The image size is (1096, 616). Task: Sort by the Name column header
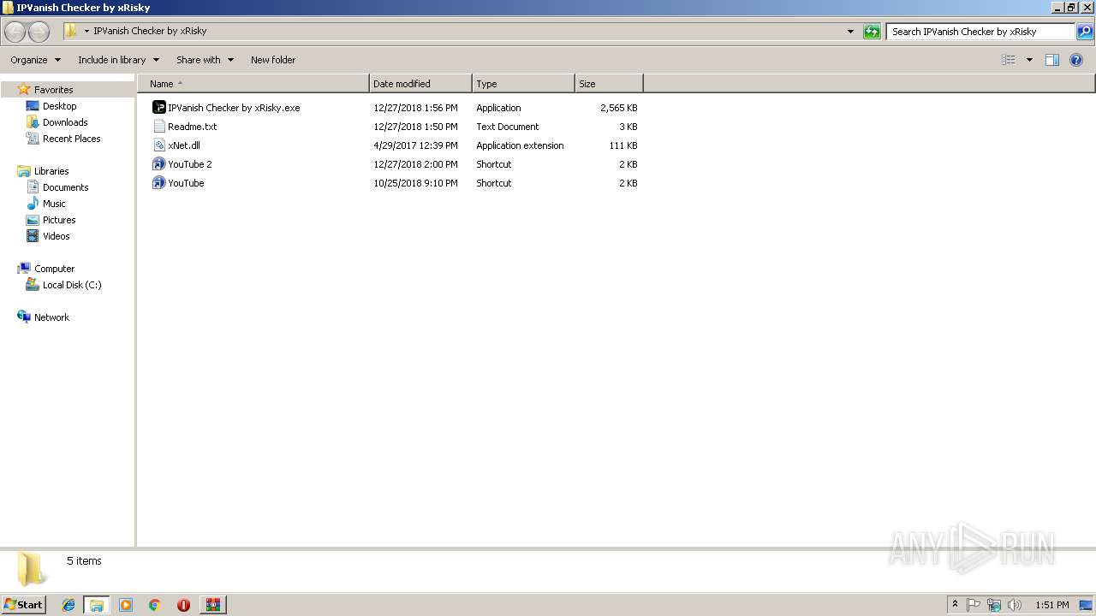(x=253, y=84)
